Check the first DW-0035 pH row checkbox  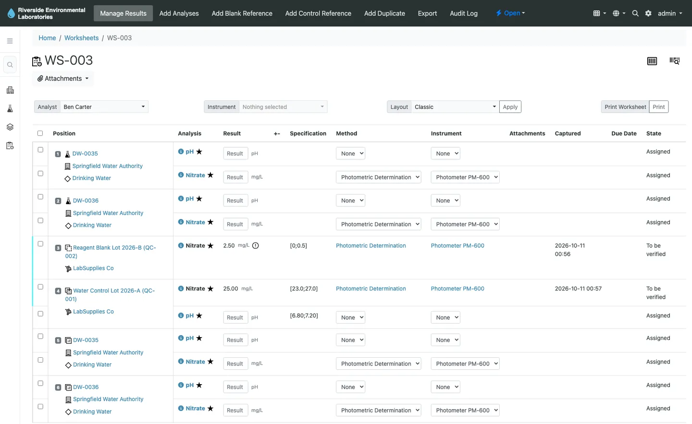pyautogui.click(x=40, y=150)
